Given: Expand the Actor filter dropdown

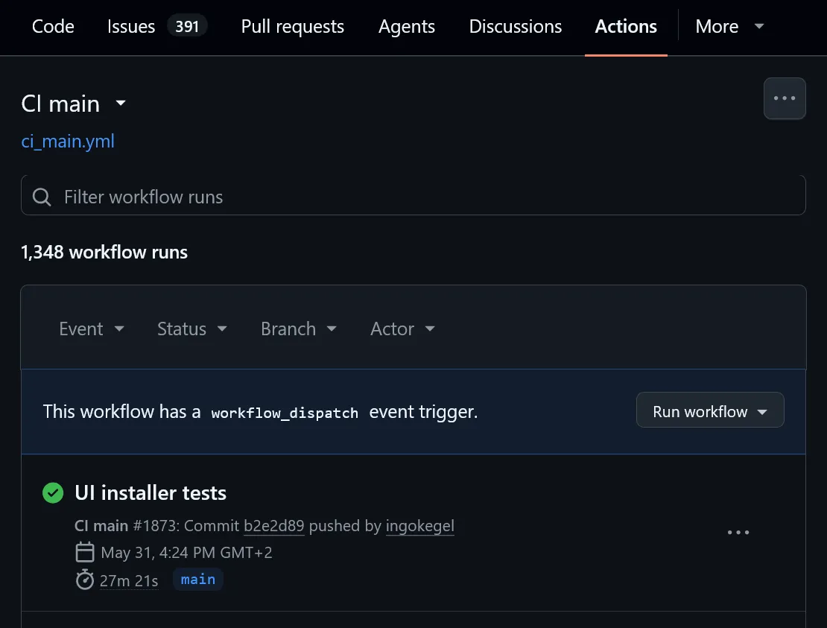Looking at the screenshot, I should [x=402, y=329].
